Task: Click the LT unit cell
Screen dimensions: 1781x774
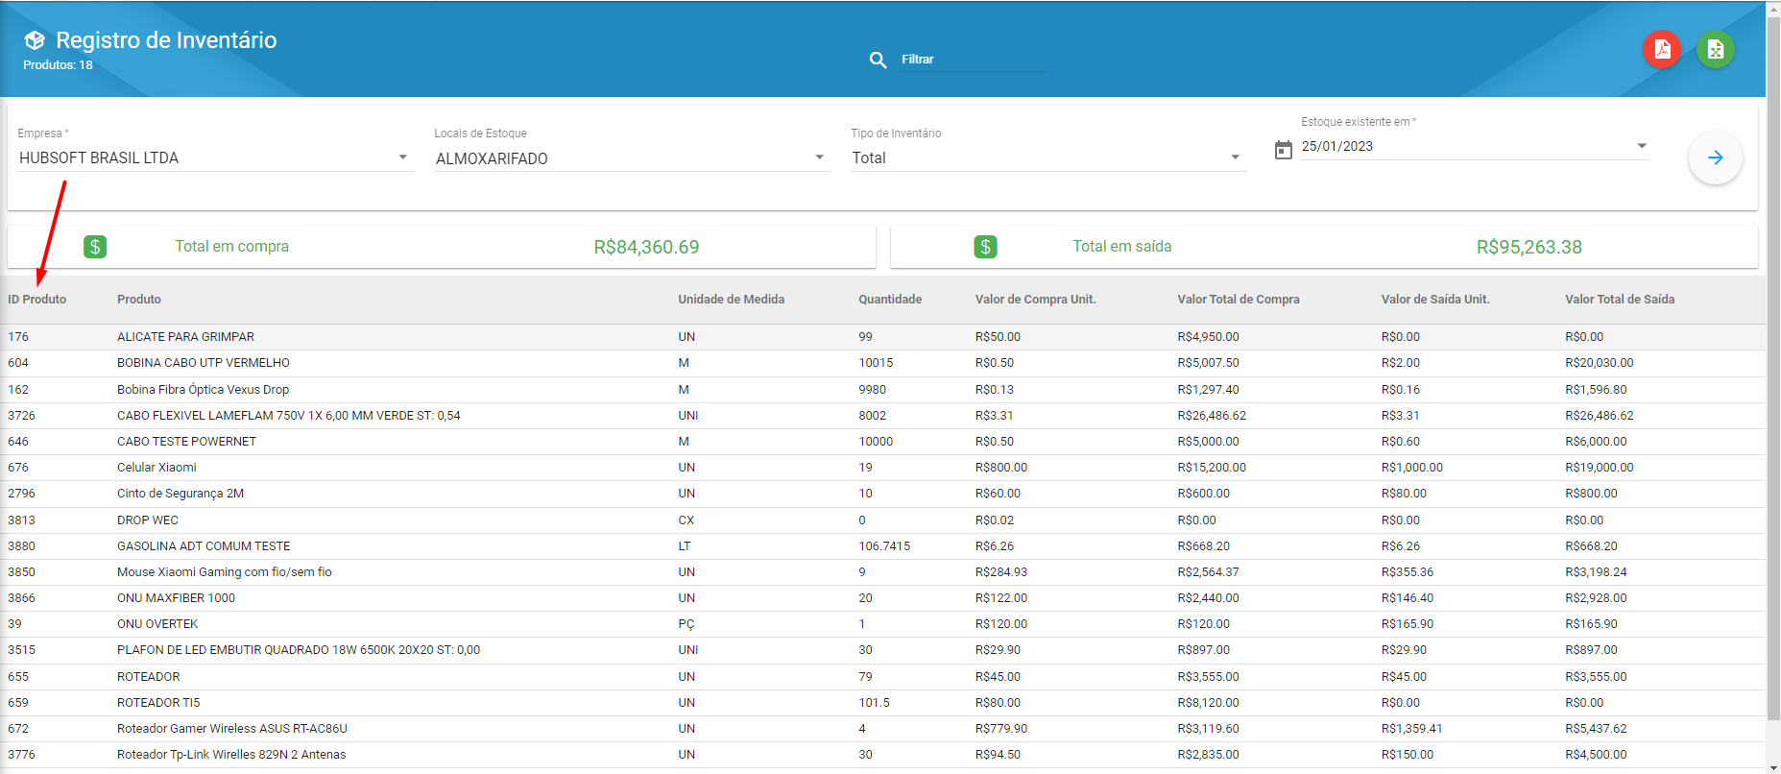Action: (685, 546)
